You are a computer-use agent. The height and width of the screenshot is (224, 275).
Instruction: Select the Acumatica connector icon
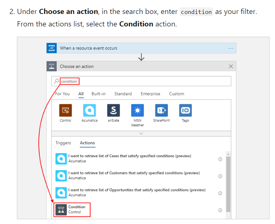tap(89, 111)
